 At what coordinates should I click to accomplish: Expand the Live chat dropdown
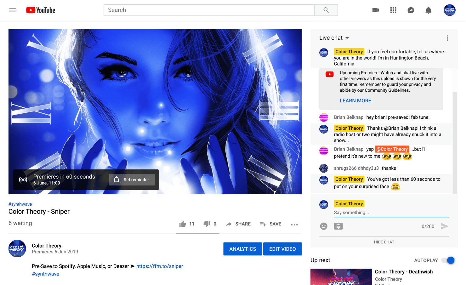[347, 38]
